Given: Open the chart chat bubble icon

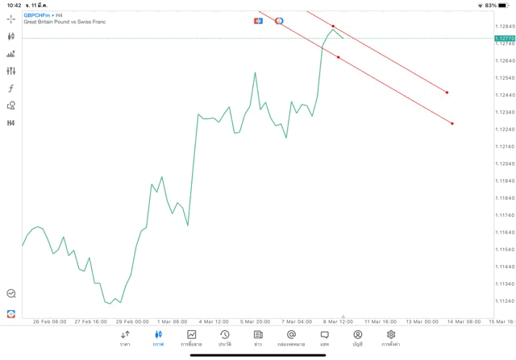Looking at the screenshot, I should pos(11,294).
